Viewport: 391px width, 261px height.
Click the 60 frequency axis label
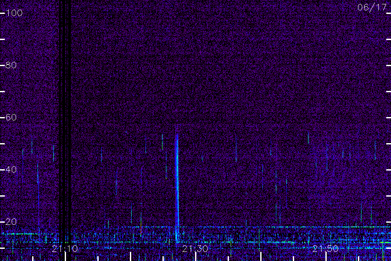[x=11, y=117]
